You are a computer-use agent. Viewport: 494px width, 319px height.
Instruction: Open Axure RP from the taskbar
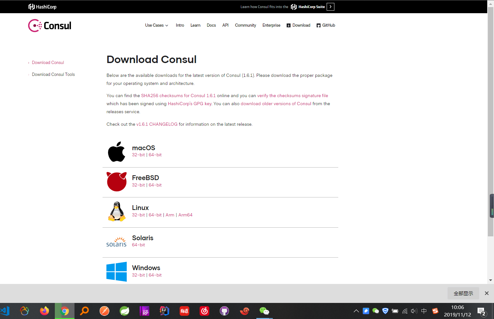point(144,311)
